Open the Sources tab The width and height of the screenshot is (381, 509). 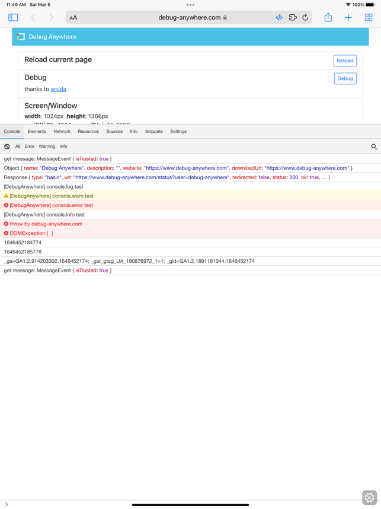tap(114, 132)
